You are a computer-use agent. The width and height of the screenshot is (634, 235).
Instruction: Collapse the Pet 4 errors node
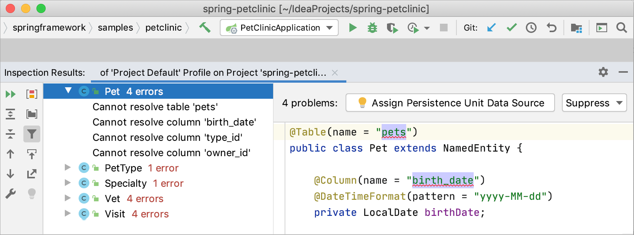(x=68, y=91)
